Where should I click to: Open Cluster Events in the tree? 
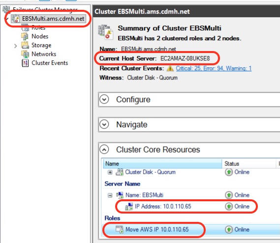tap(50, 63)
